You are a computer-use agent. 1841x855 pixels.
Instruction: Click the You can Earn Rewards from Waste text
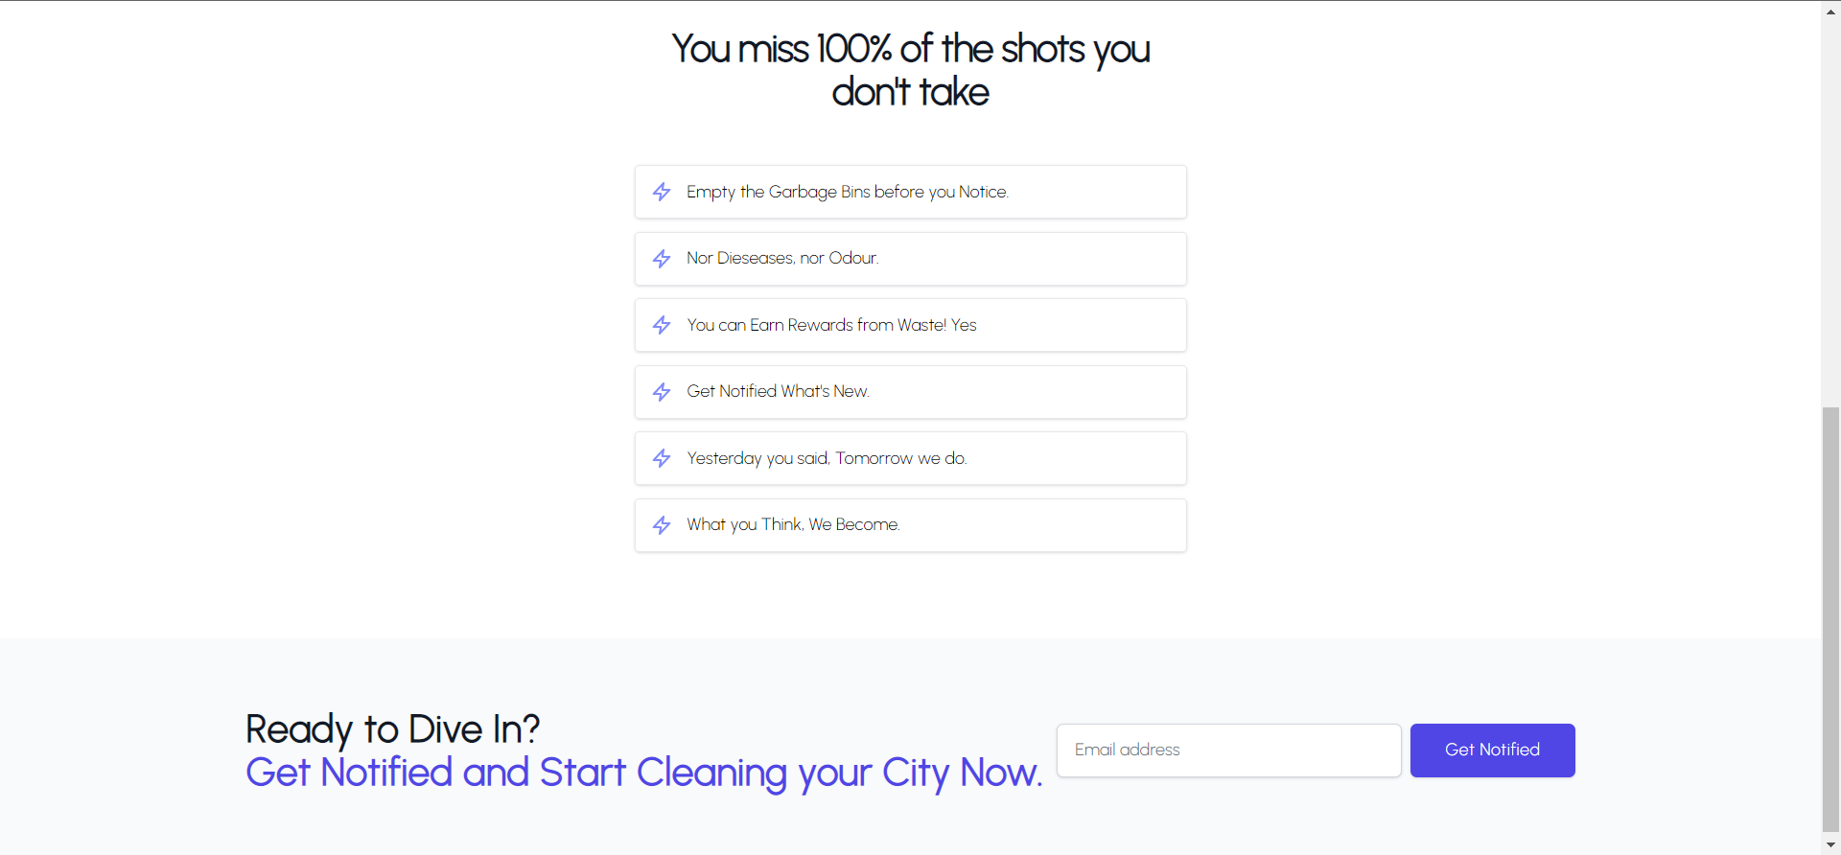[x=831, y=325]
